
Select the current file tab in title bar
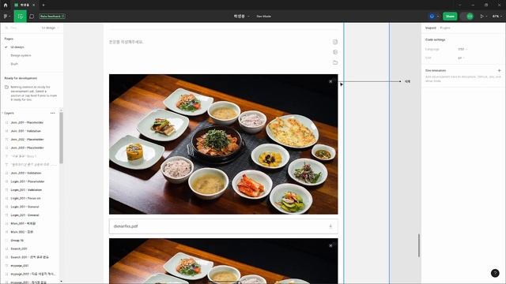click(25, 6)
